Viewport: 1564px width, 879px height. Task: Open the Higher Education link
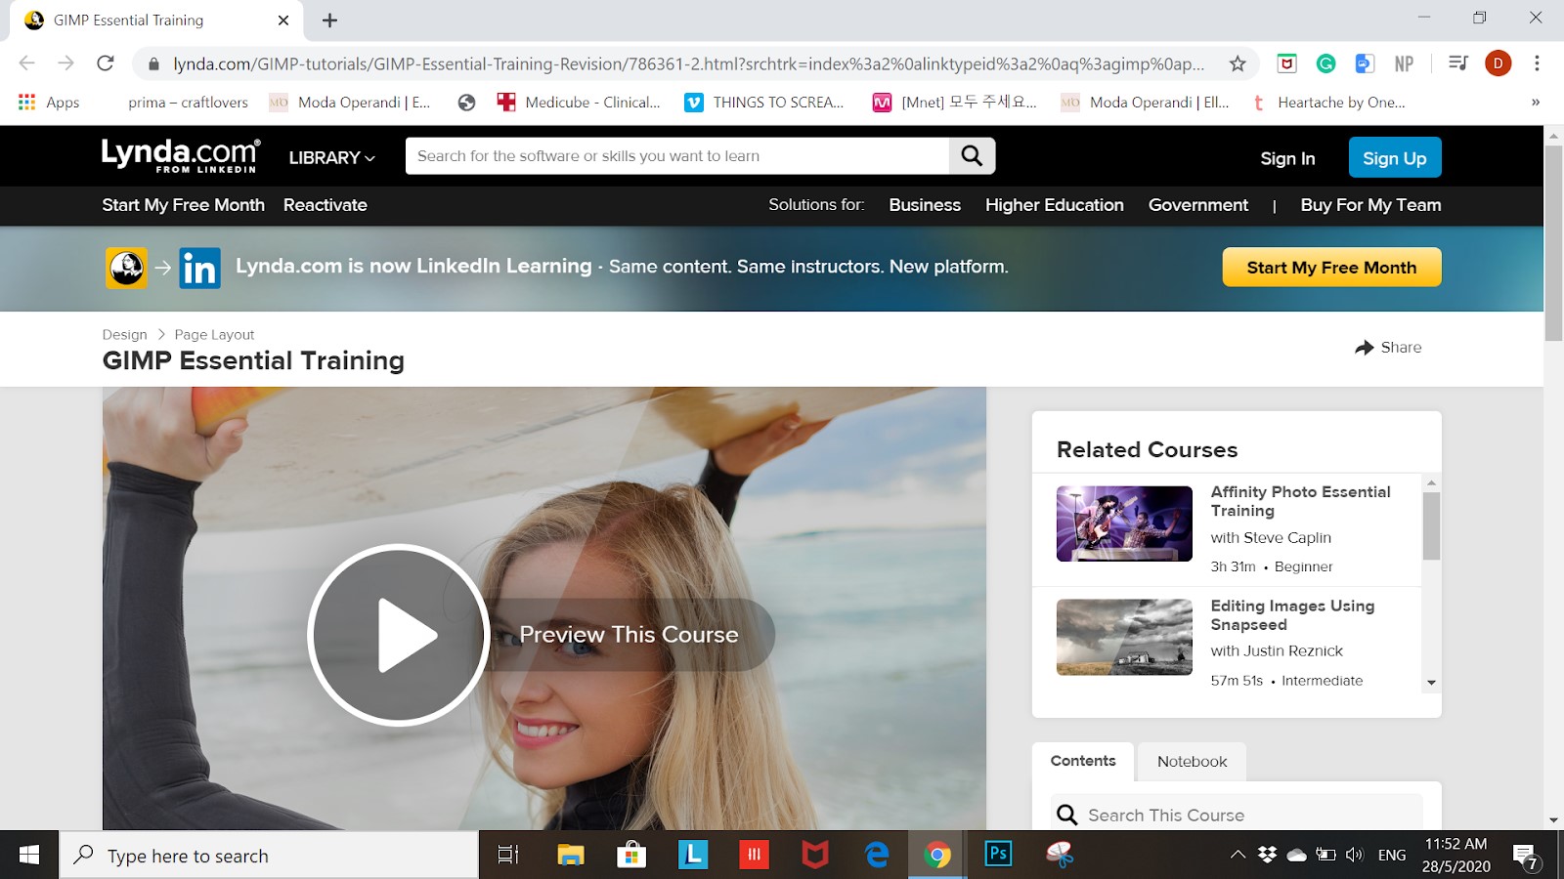pos(1054,205)
